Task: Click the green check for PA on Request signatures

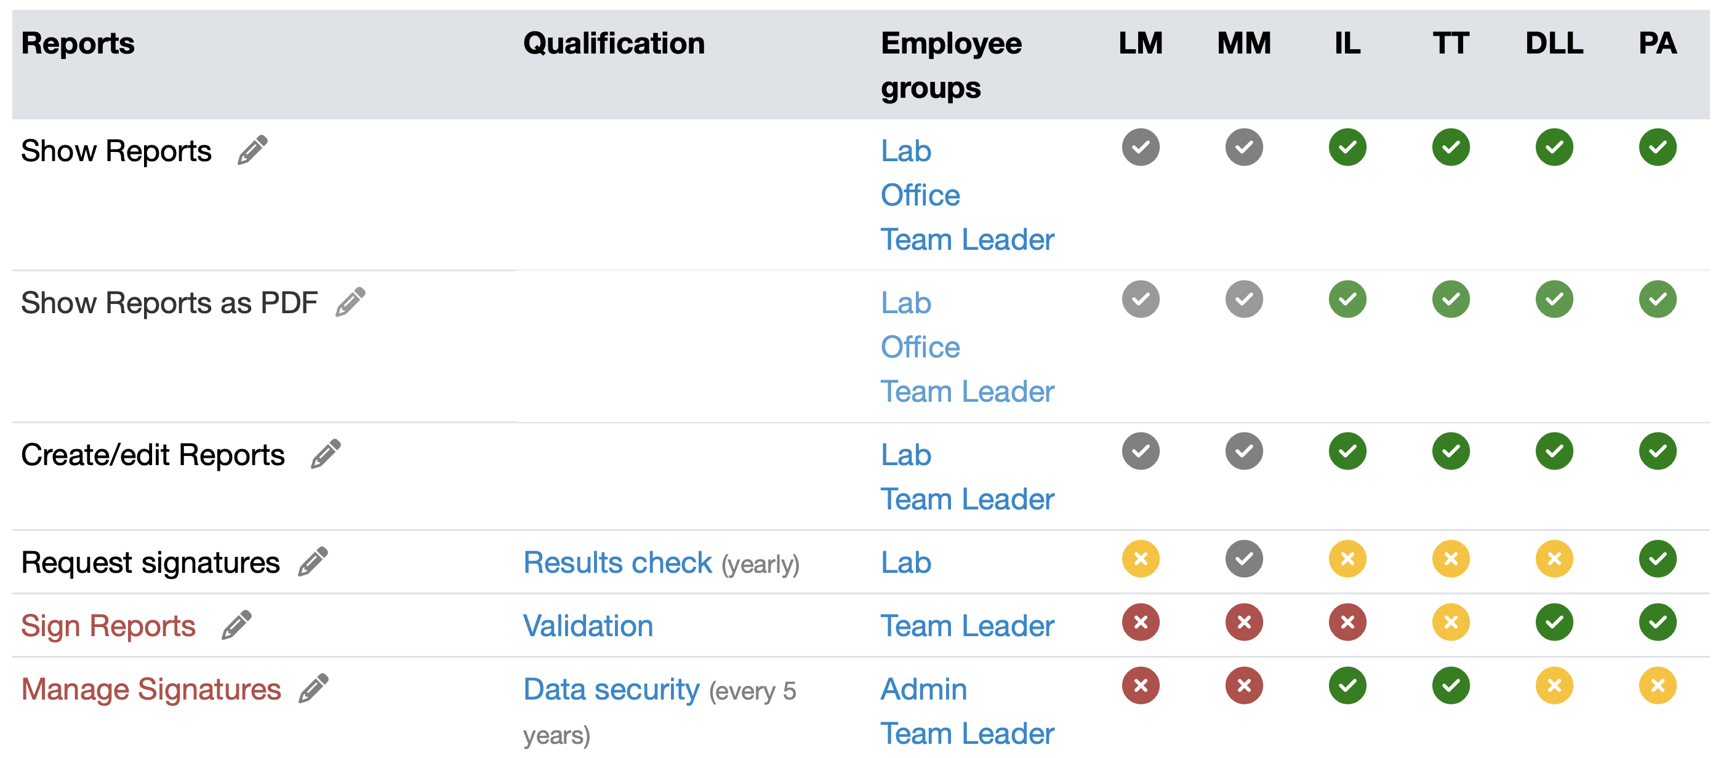Action: 1657,558
